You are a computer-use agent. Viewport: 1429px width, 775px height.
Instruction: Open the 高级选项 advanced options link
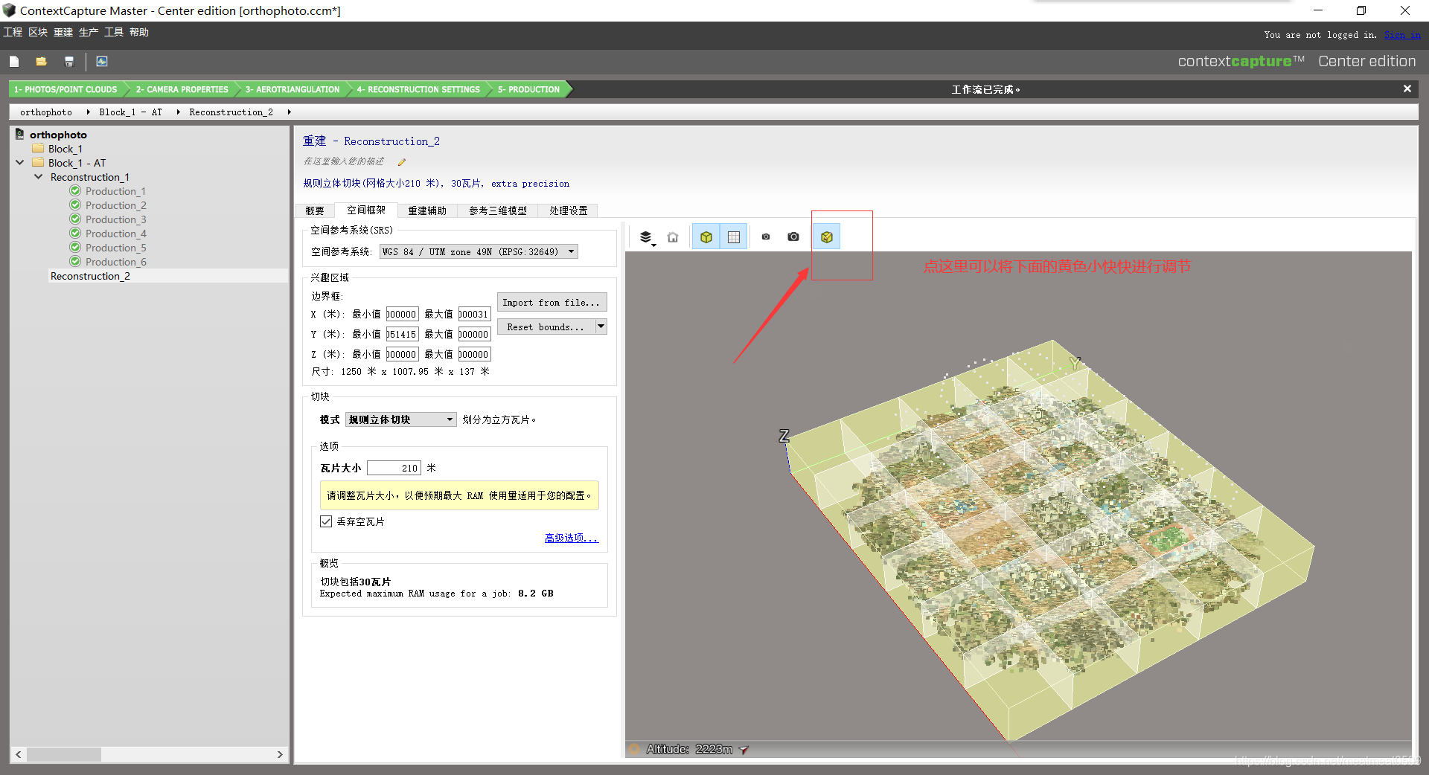[572, 538]
